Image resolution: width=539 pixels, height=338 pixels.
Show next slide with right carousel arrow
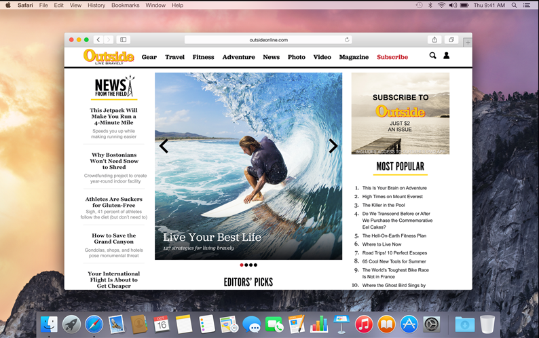[x=333, y=146]
